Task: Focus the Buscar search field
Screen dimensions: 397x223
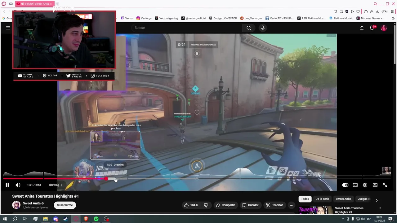Action: [x=186, y=28]
